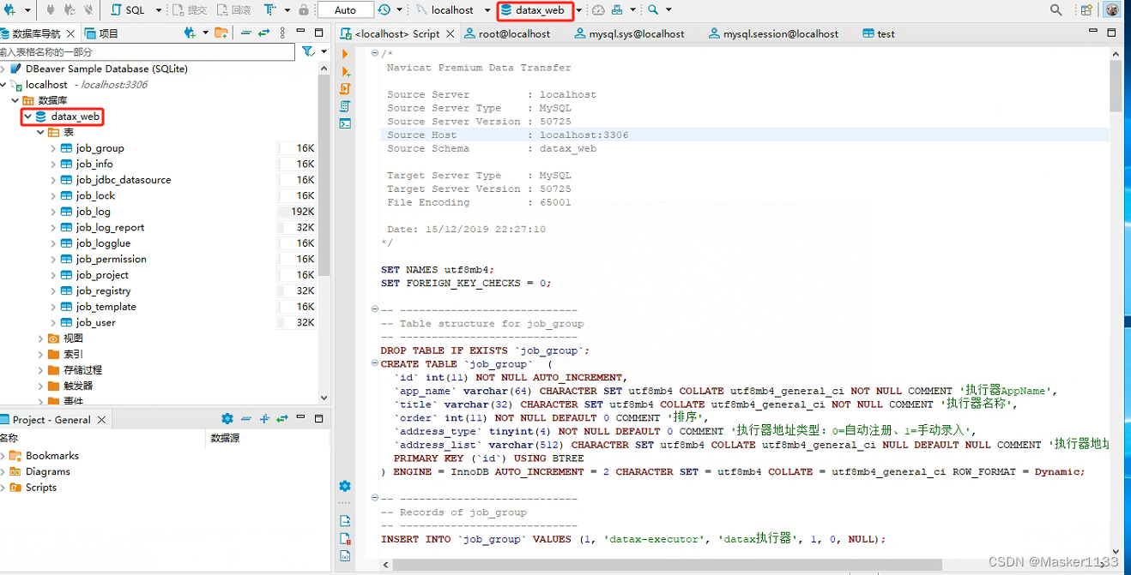
Task: Select the job_user table
Action: click(x=96, y=322)
